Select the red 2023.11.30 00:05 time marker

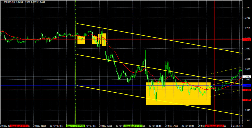(19, 126)
